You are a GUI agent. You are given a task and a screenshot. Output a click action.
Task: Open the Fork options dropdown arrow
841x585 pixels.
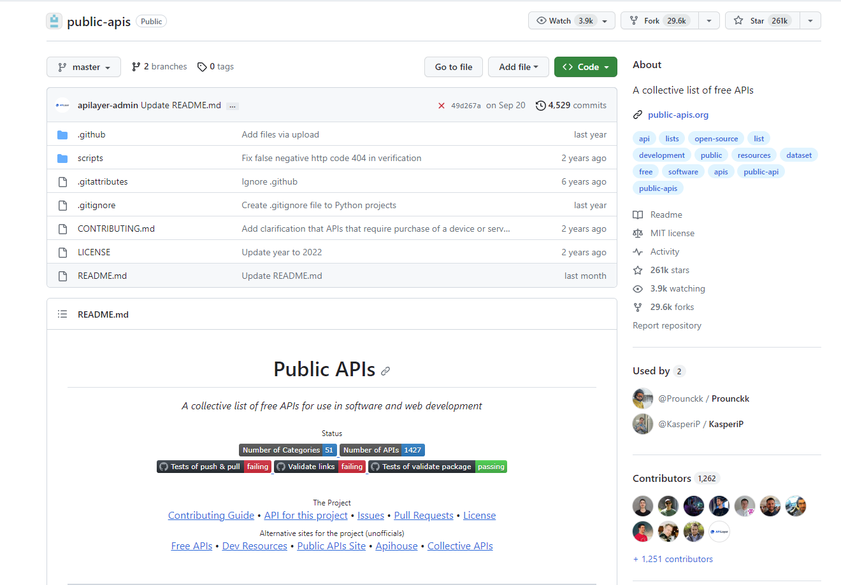point(708,20)
